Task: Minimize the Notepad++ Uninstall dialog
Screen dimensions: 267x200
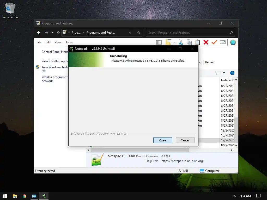Action: (x=168, y=49)
